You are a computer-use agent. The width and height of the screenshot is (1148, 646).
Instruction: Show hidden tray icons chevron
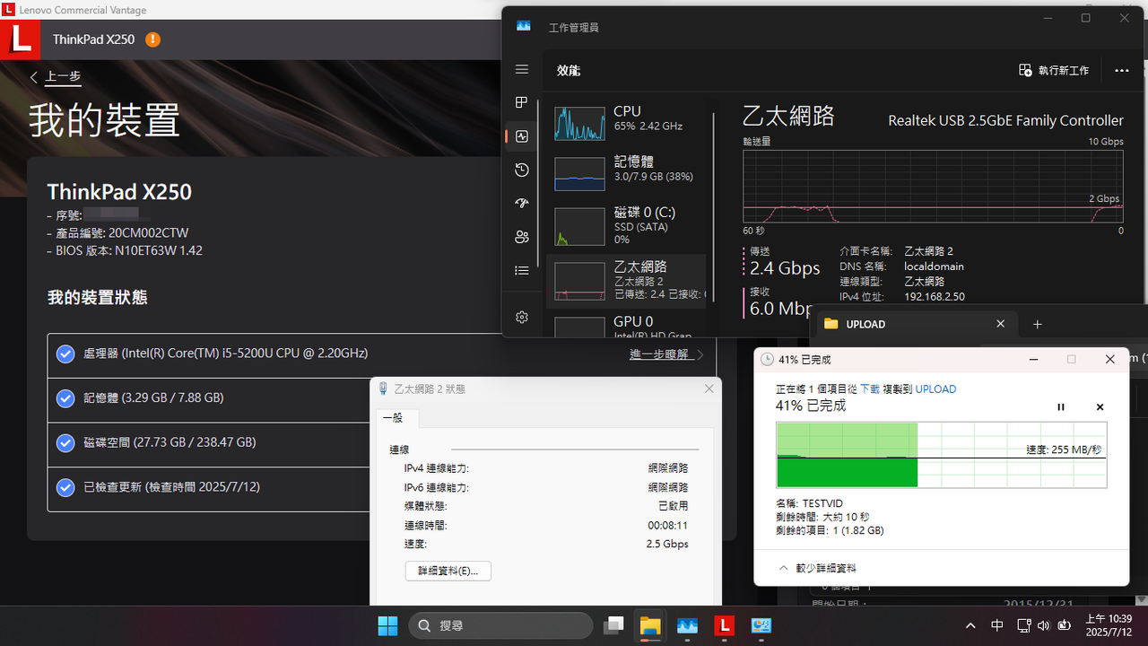(x=970, y=625)
